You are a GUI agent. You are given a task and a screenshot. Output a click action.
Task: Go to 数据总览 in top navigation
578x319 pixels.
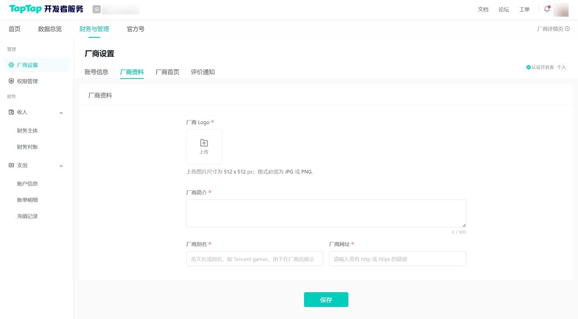pyautogui.click(x=50, y=29)
